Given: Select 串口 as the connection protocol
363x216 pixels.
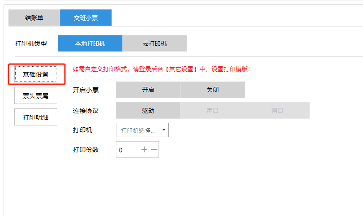Looking at the screenshot, I should click(x=213, y=111).
